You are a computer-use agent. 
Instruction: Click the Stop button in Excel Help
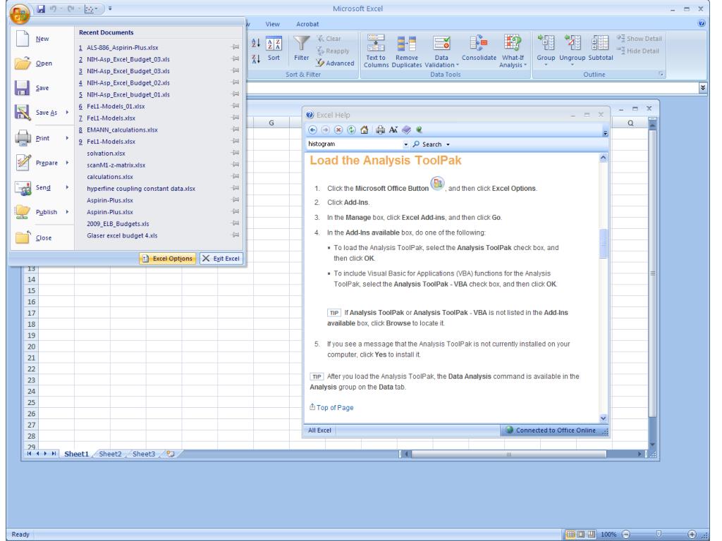click(338, 130)
